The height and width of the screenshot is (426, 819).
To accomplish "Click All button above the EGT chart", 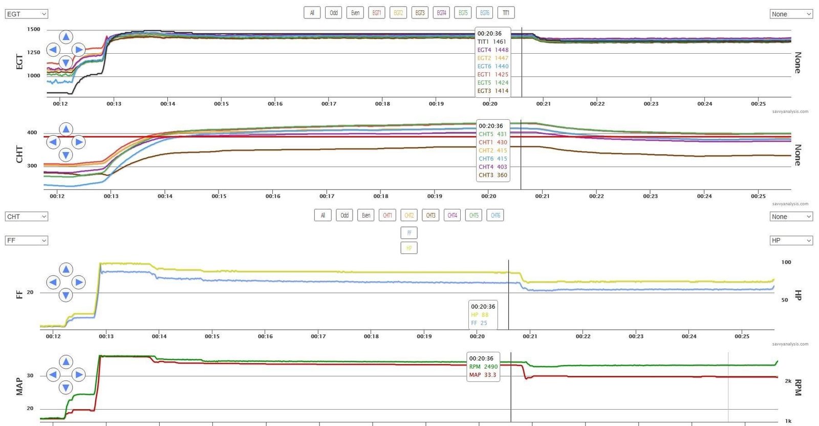I will pos(312,13).
